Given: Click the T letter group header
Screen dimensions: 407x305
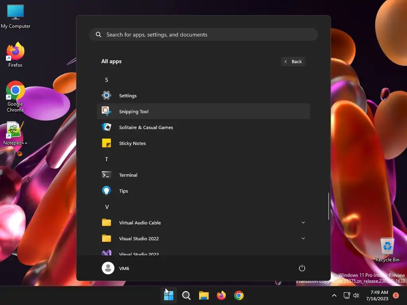Looking at the screenshot, I should [x=107, y=159].
